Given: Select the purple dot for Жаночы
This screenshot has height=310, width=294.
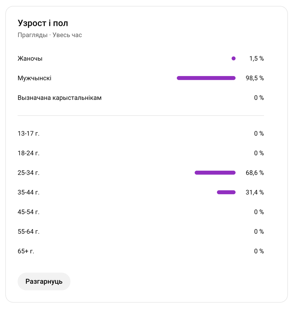Looking at the screenshot, I should pyautogui.click(x=233, y=58).
